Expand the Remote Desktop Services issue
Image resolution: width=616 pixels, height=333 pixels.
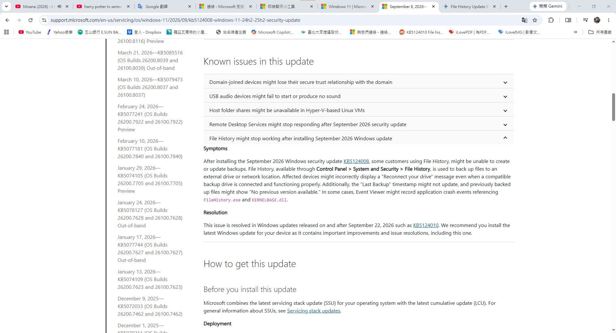click(x=358, y=125)
